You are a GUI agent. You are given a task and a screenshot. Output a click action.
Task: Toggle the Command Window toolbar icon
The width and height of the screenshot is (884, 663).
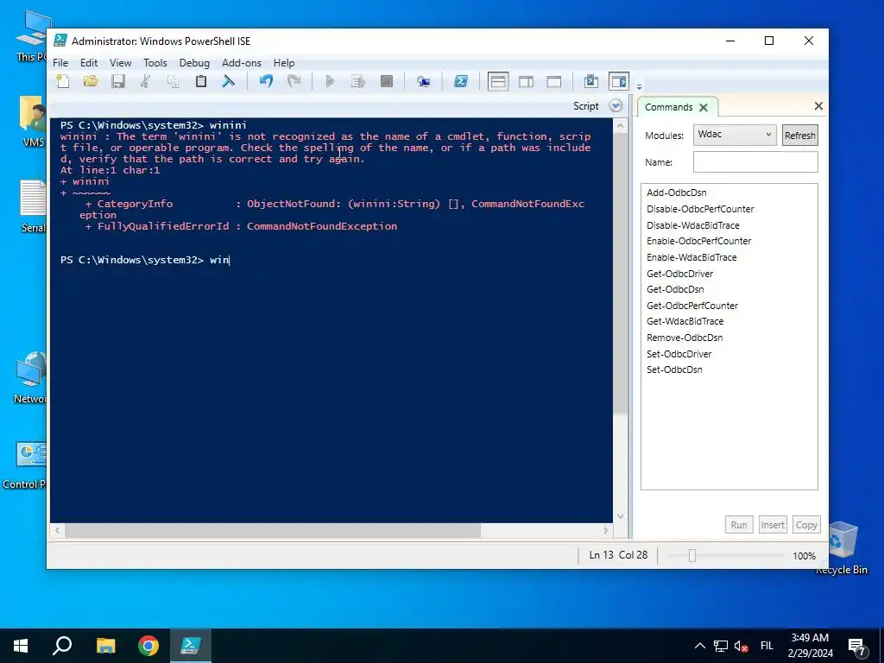pyautogui.click(x=590, y=82)
